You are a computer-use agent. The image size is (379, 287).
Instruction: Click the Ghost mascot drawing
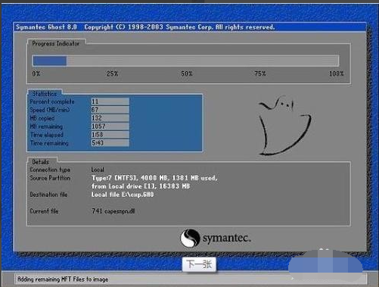click(285, 126)
